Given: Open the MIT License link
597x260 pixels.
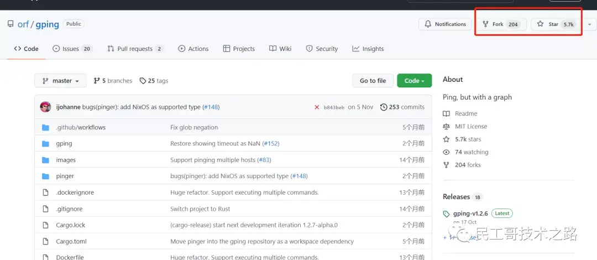Looking at the screenshot, I should [471, 127].
